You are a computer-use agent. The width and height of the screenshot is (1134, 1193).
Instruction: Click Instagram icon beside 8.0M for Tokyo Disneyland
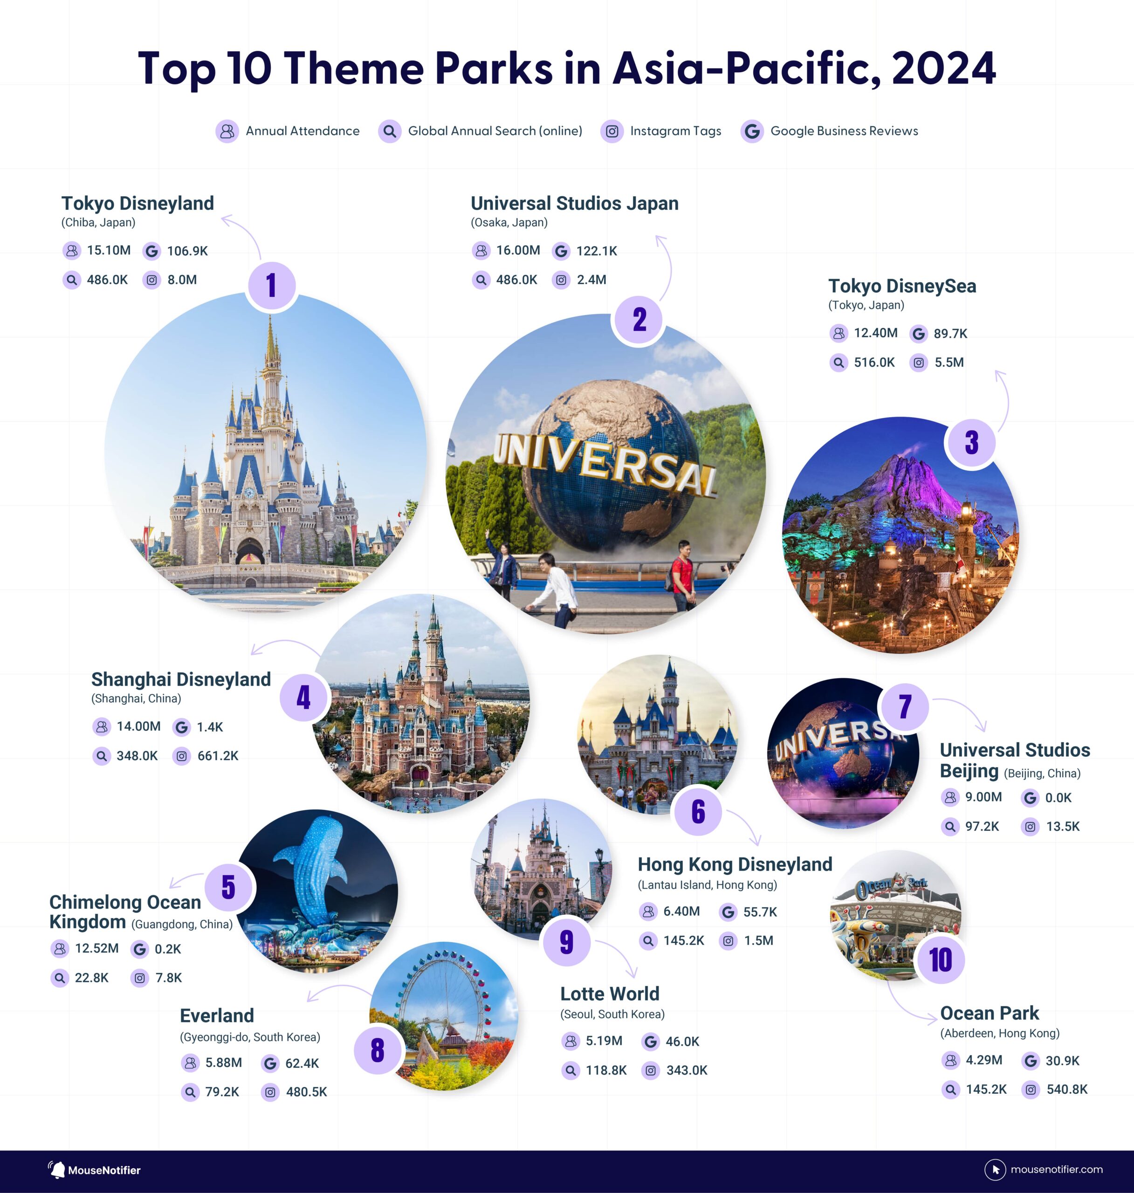click(152, 280)
